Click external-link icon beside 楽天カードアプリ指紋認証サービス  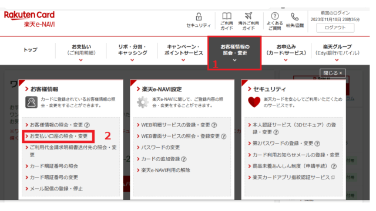(x=333, y=178)
